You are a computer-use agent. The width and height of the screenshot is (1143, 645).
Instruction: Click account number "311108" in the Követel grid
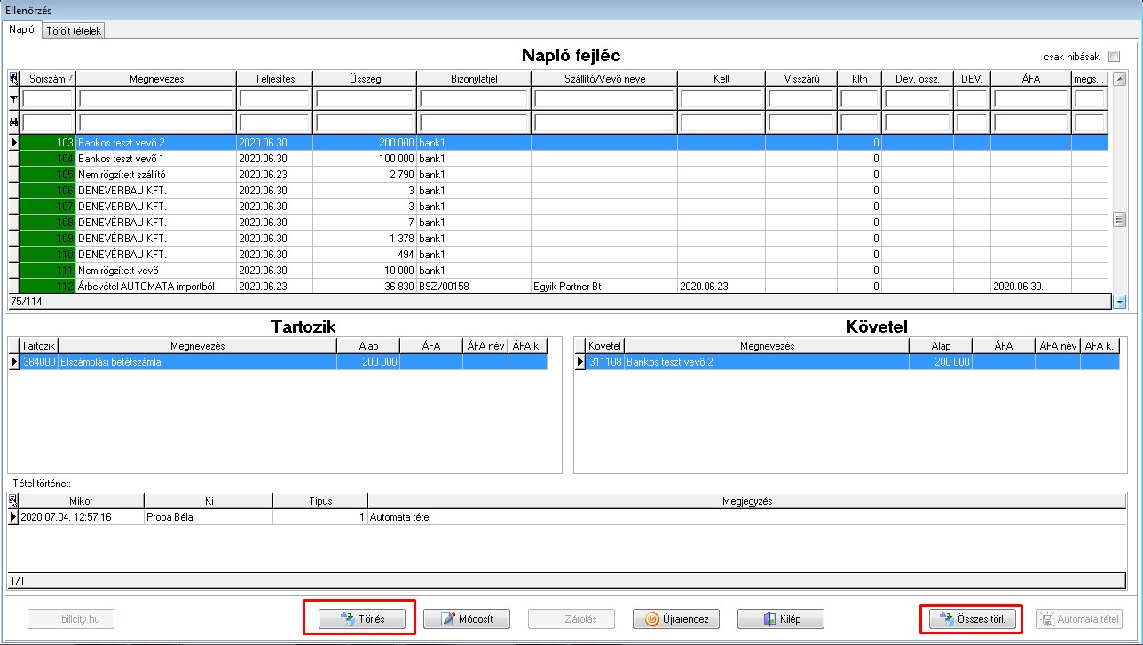pyautogui.click(x=606, y=362)
